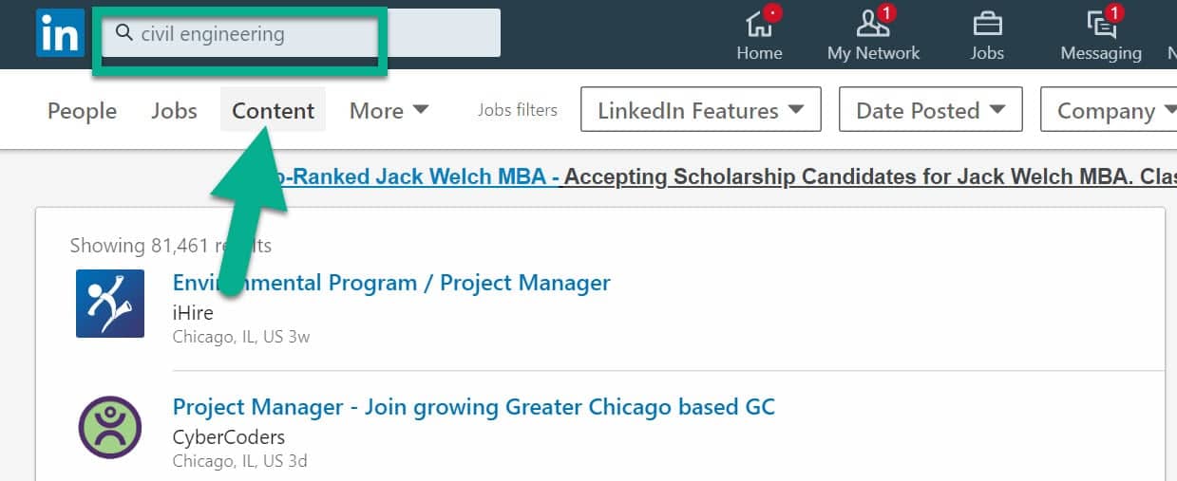Switch to the Content tab
This screenshot has width=1177, height=481.
coord(273,111)
